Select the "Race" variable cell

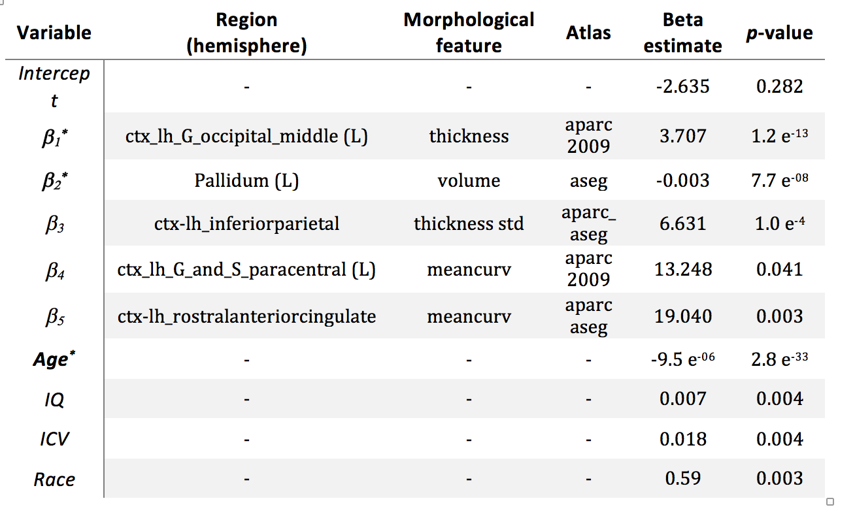point(54,479)
